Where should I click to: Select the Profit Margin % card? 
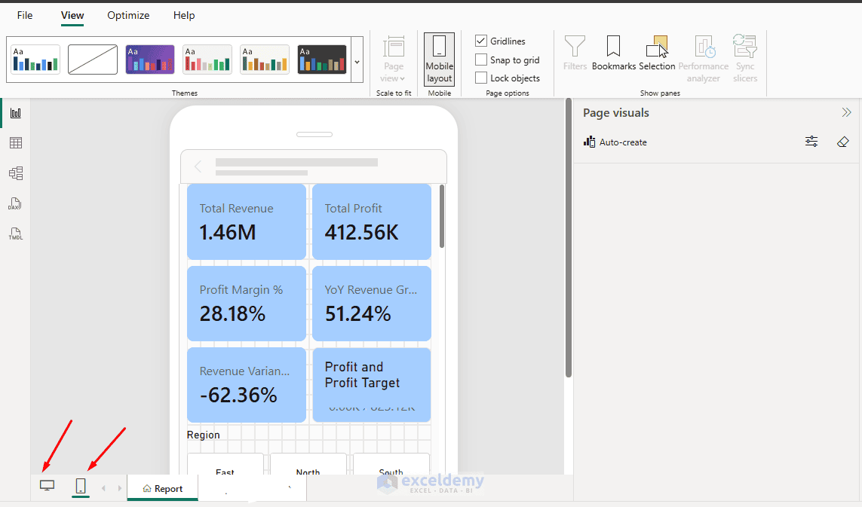tap(247, 304)
